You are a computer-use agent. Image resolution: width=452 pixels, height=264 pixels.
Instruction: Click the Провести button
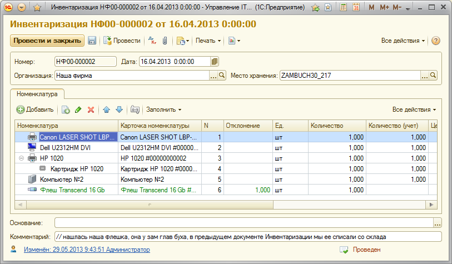tap(122, 41)
